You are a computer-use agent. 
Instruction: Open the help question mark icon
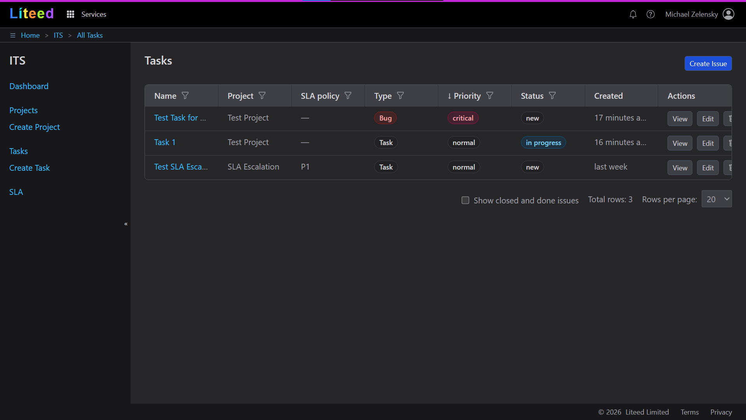coord(650,14)
